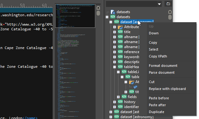Click the 'washington.edu/research' line in the editor
This screenshot has width=199, height=119.
pos(26,15)
